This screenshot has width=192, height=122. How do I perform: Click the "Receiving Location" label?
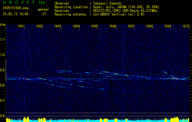tap(71, 7)
